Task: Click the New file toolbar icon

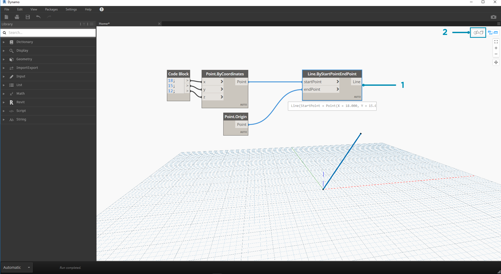Action: point(7,17)
